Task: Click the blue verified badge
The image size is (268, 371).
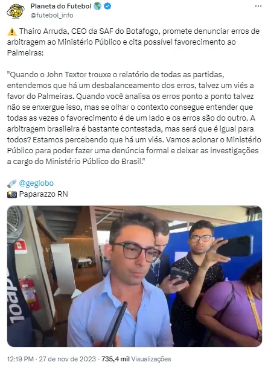Action: (107, 7)
